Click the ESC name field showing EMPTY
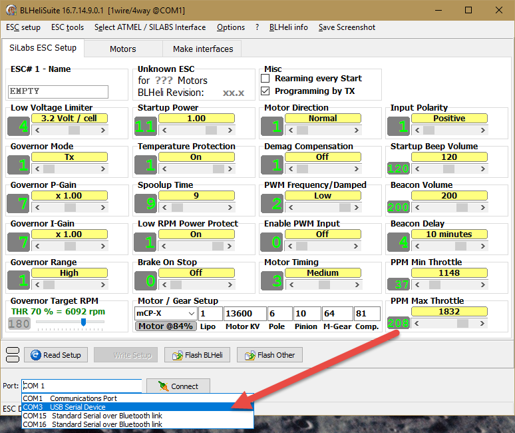Image resolution: width=515 pixels, height=433 pixels. (x=58, y=92)
